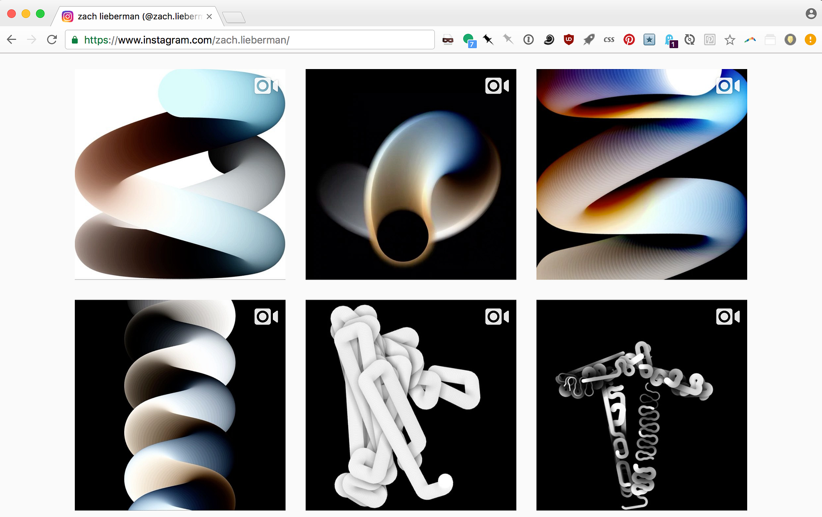The height and width of the screenshot is (517, 822).
Task: Click the rocket extension icon
Action: click(589, 40)
